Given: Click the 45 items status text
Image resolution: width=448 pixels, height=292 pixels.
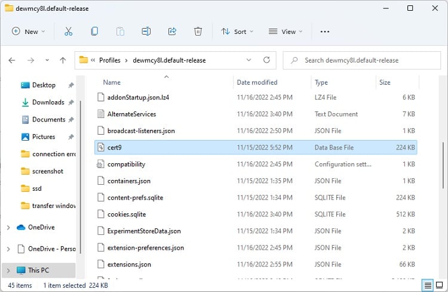Looking at the screenshot, I should 20,285.
